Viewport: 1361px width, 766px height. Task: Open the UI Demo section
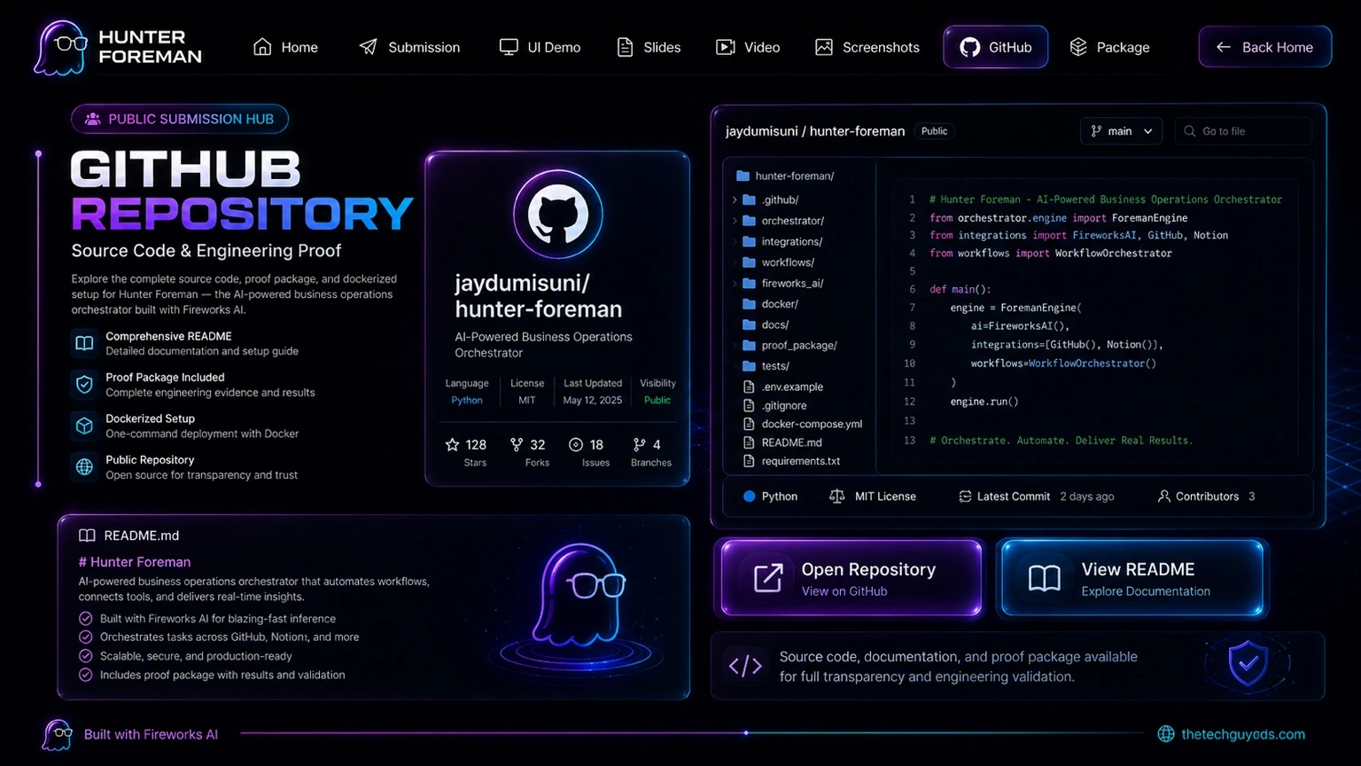[540, 47]
